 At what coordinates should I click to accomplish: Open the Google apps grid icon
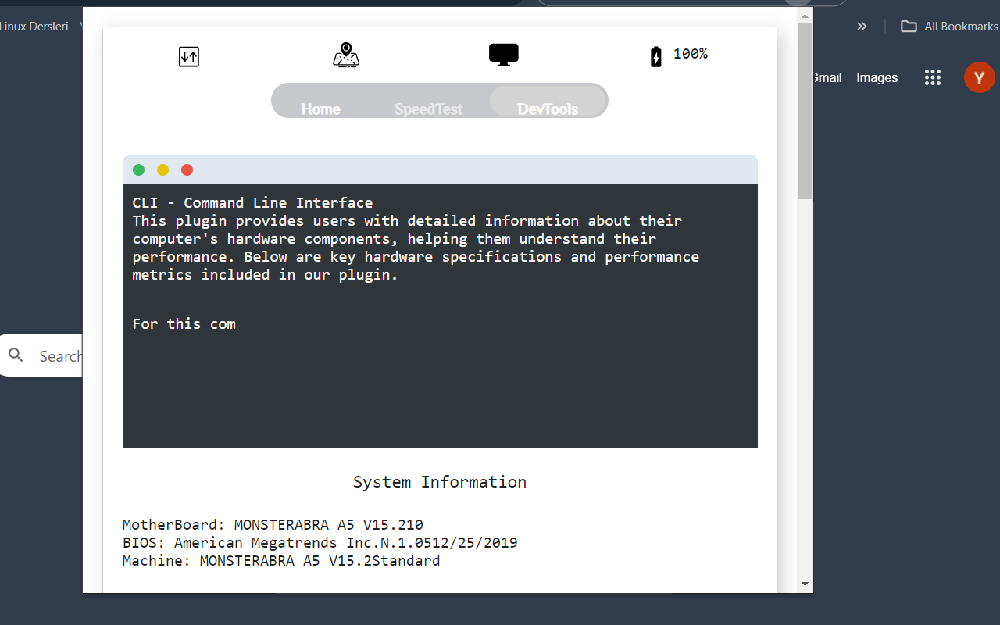(x=932, y=77)
